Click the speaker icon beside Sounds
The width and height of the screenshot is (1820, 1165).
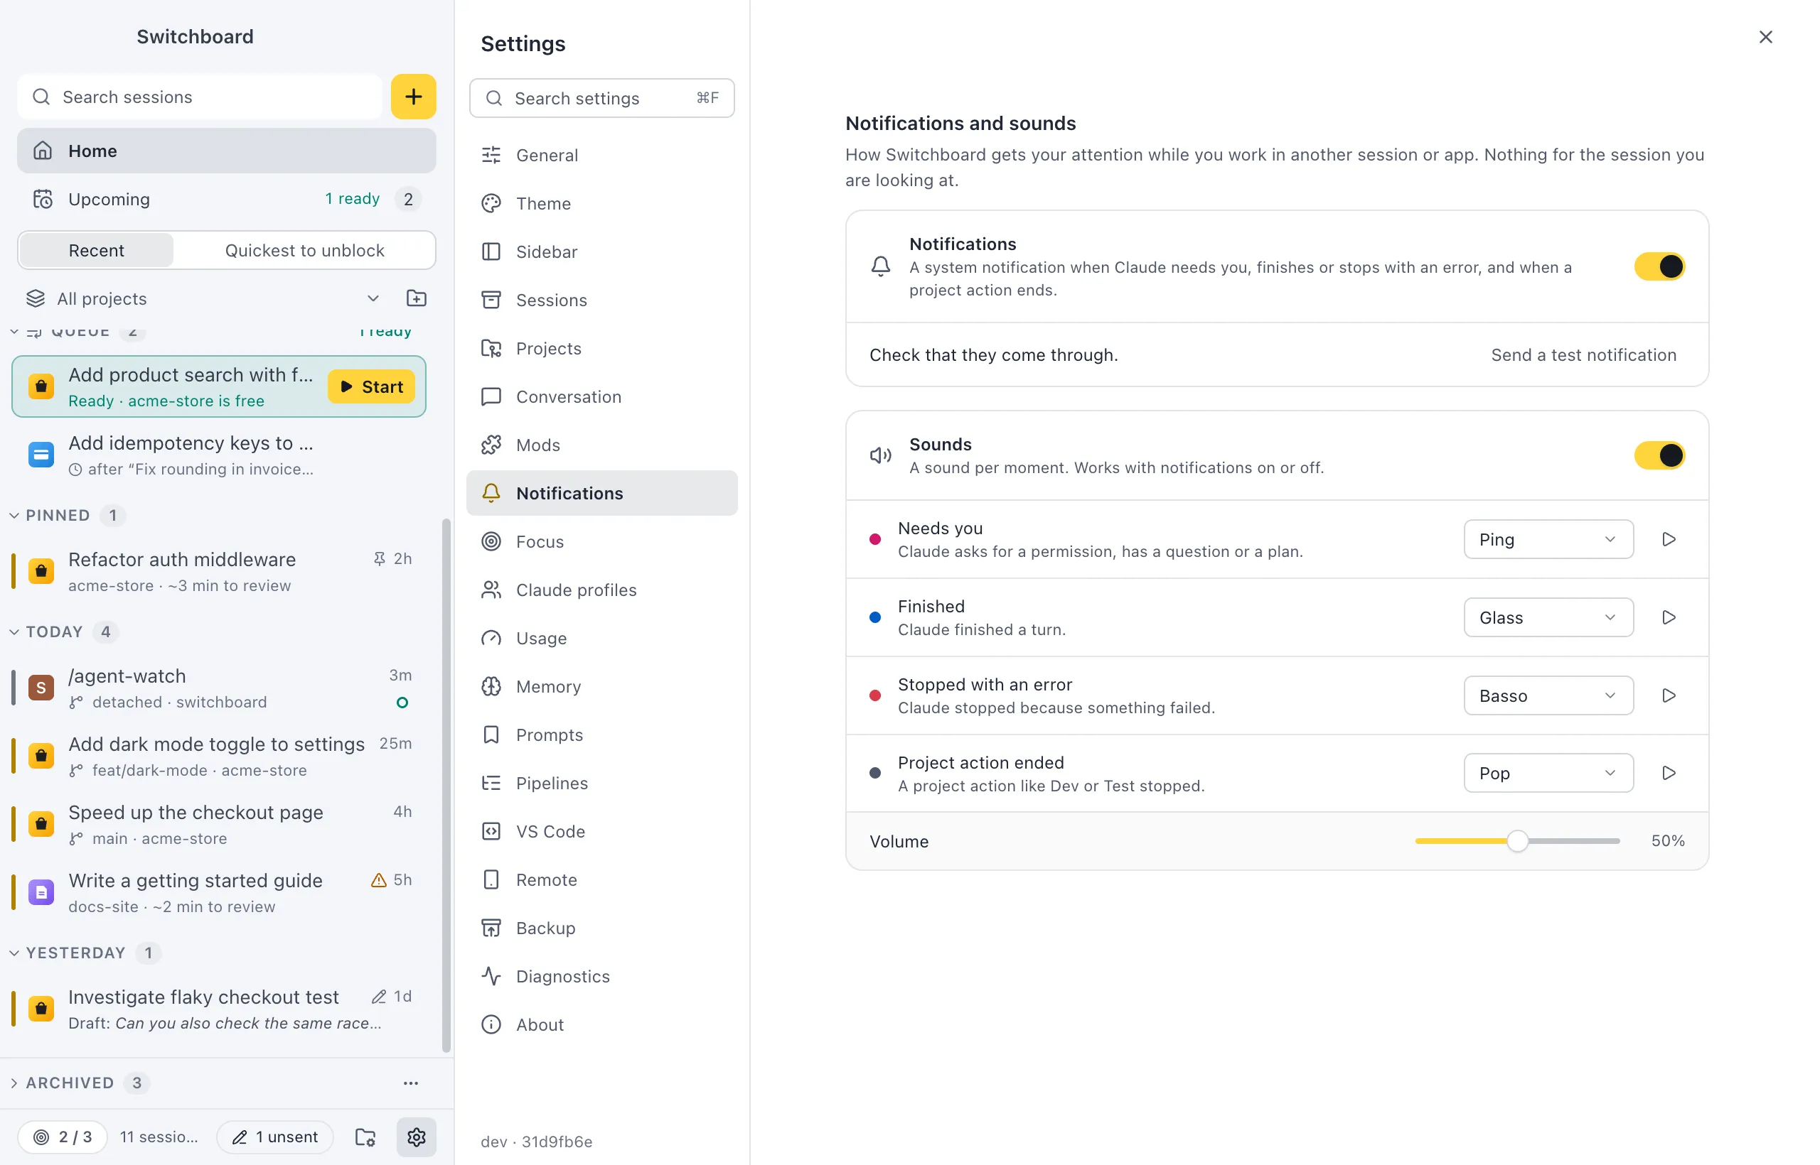(880, 455)
